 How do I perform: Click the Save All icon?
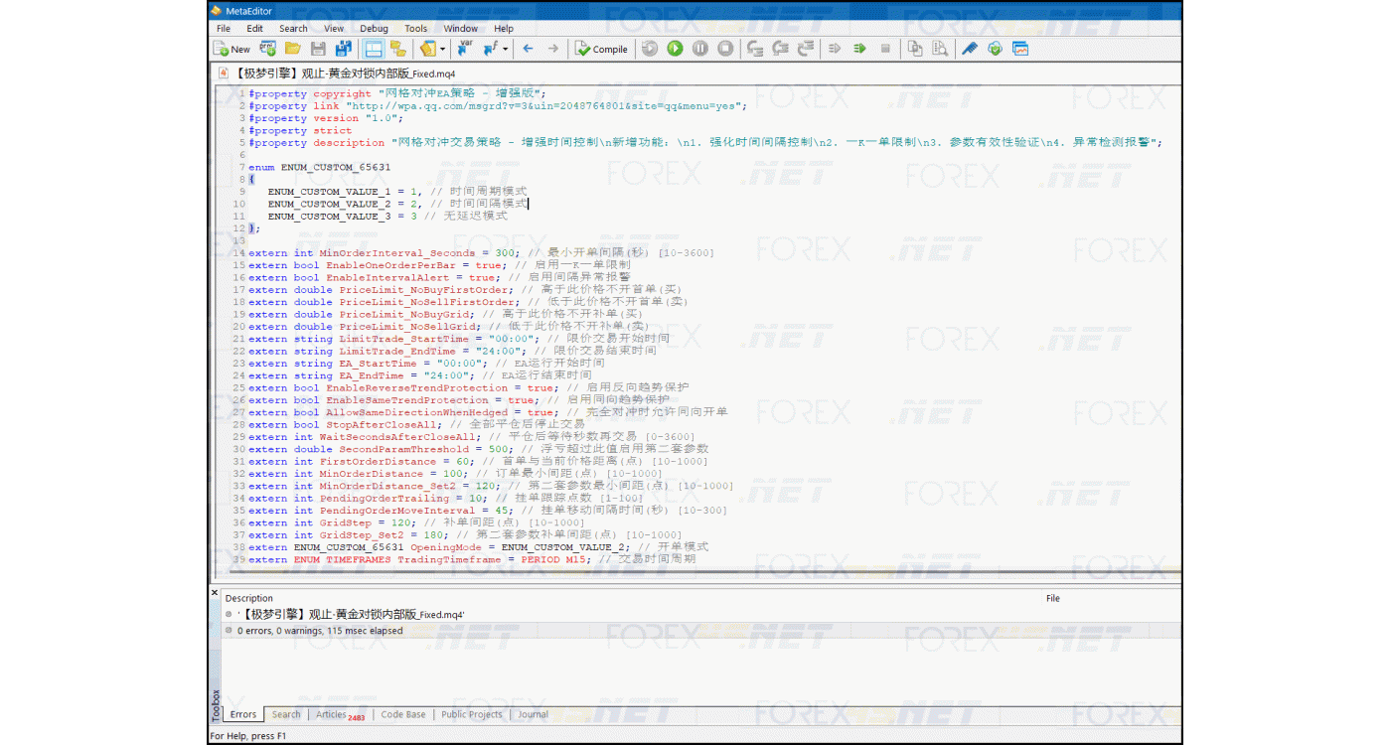344,49
